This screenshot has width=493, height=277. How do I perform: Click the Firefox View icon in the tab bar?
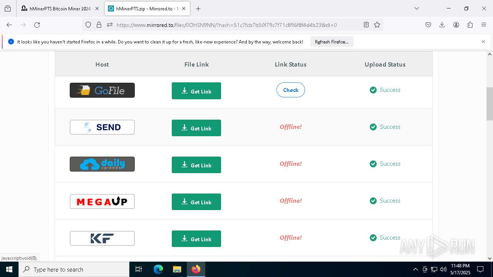[8, 8]
